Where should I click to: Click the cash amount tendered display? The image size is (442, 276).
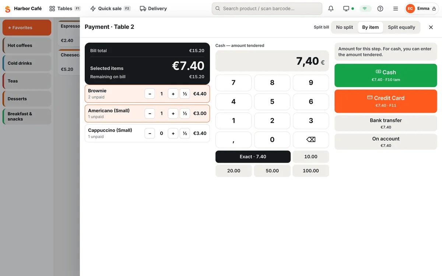click(x=272, y=61)
